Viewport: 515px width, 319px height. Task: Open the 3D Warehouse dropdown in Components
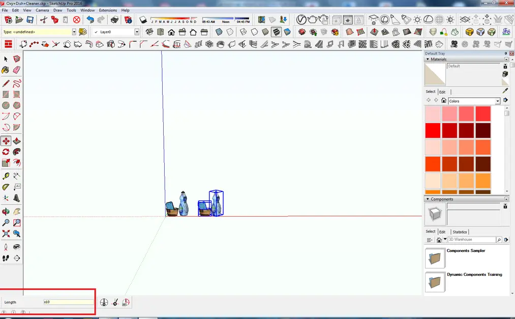tap(445, 240)
